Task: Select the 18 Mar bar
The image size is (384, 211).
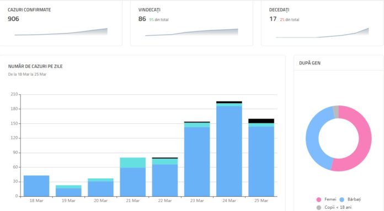Action: click(x=36, y=186)
